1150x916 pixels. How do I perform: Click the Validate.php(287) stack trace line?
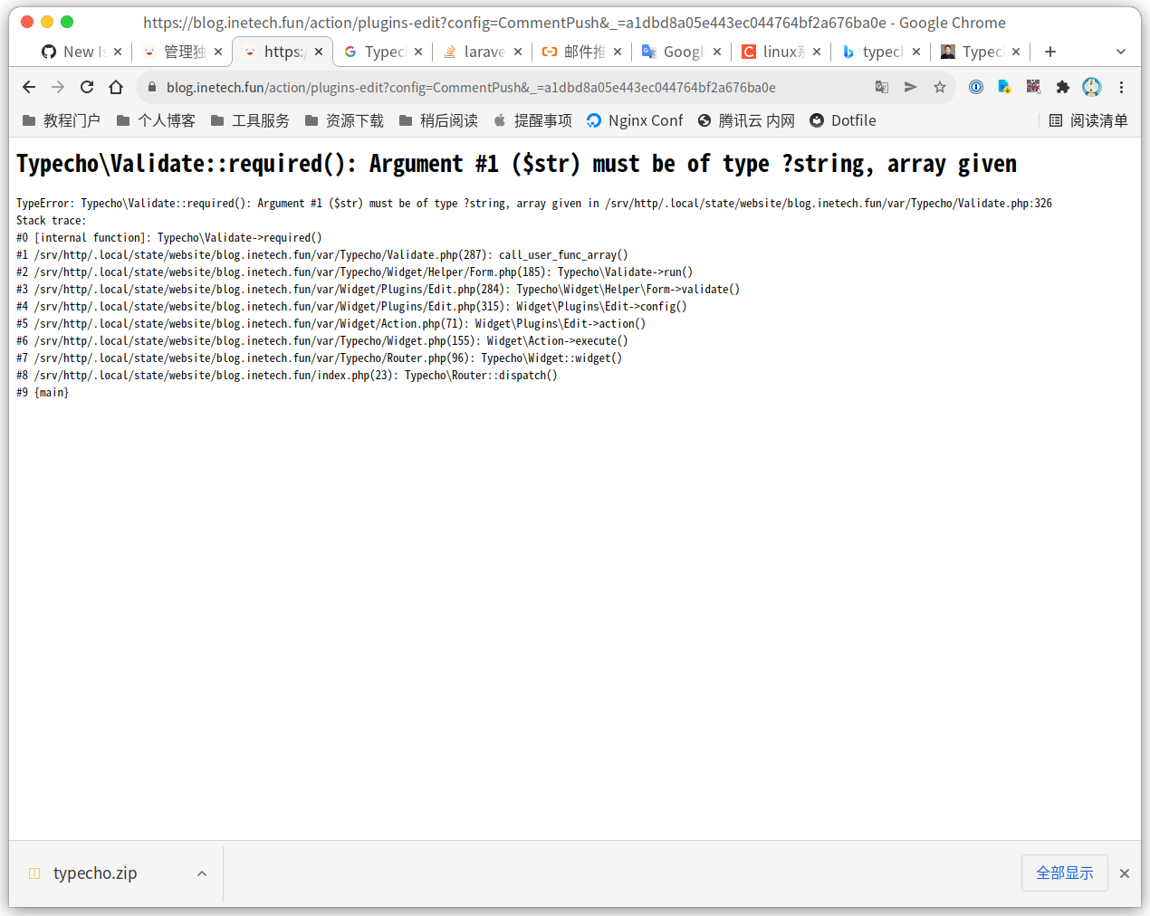(322, 255)
